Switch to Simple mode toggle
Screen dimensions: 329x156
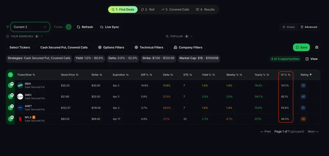click(288, 27)
